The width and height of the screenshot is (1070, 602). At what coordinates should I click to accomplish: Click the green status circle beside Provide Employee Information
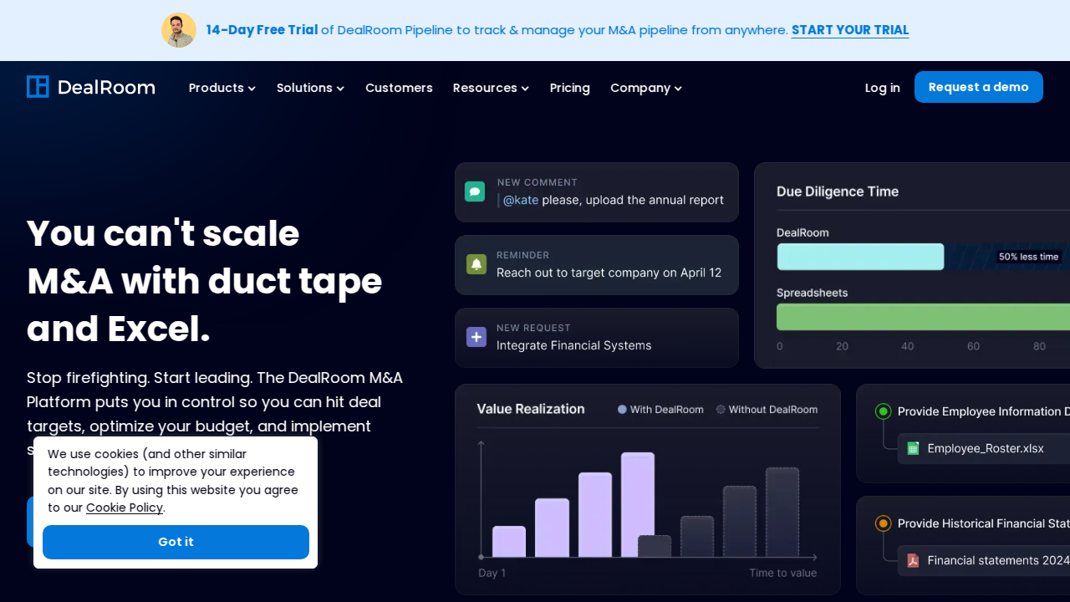[x=883, y=411]
